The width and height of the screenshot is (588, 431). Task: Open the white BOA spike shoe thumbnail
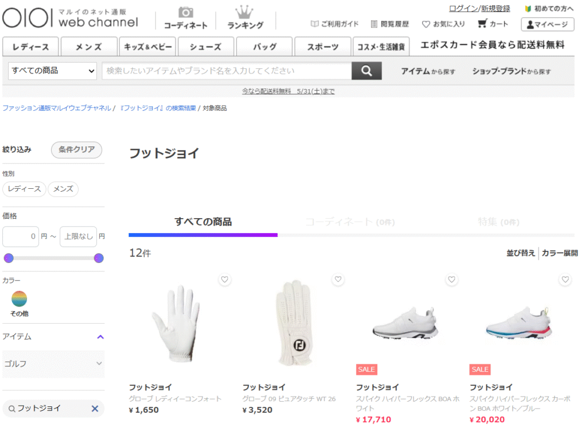point(405,323)
